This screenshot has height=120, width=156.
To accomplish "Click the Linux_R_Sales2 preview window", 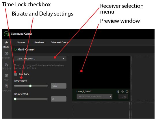I will pos(101,72).
